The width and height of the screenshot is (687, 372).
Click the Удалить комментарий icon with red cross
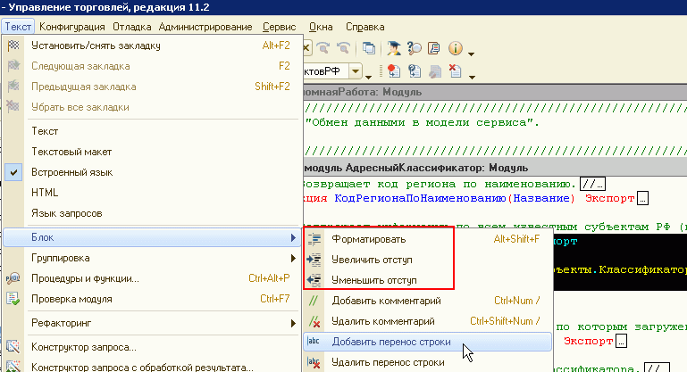click(x=314, y=322)
